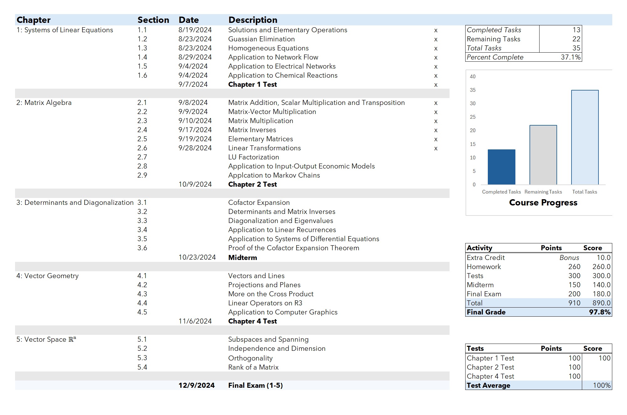Viewport: 627px width, 415px height.
Task: Click 'Solutions and Elementary Operations' description
Action: (x=288, y=30)
